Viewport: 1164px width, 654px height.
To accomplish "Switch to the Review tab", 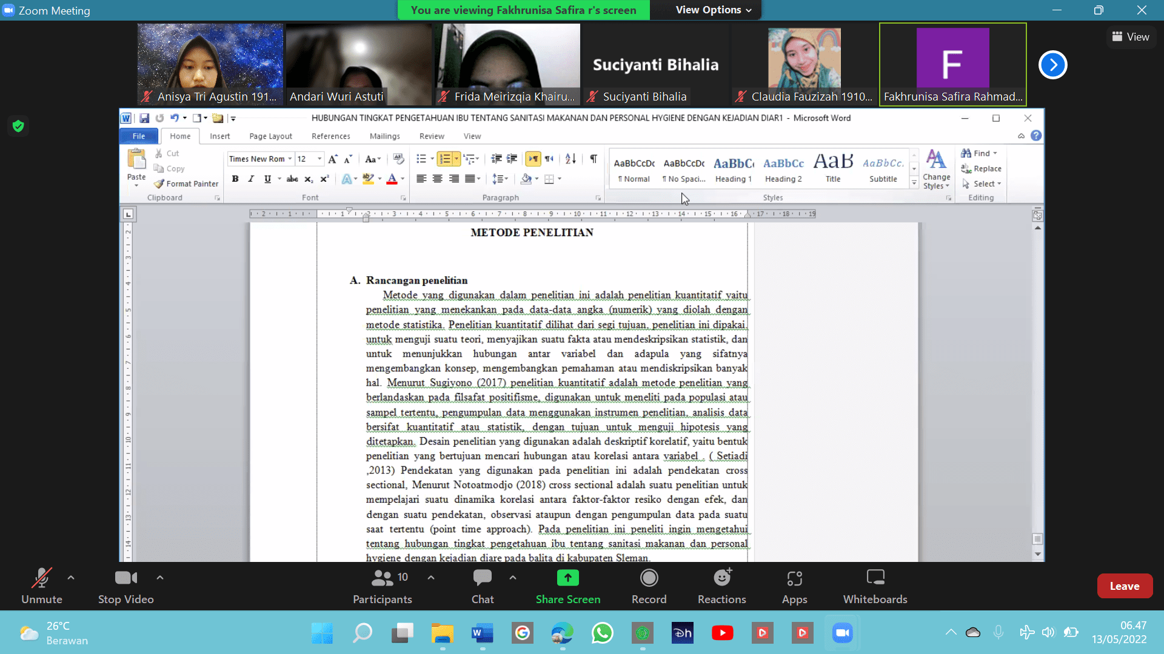I will tap(432, 136).
